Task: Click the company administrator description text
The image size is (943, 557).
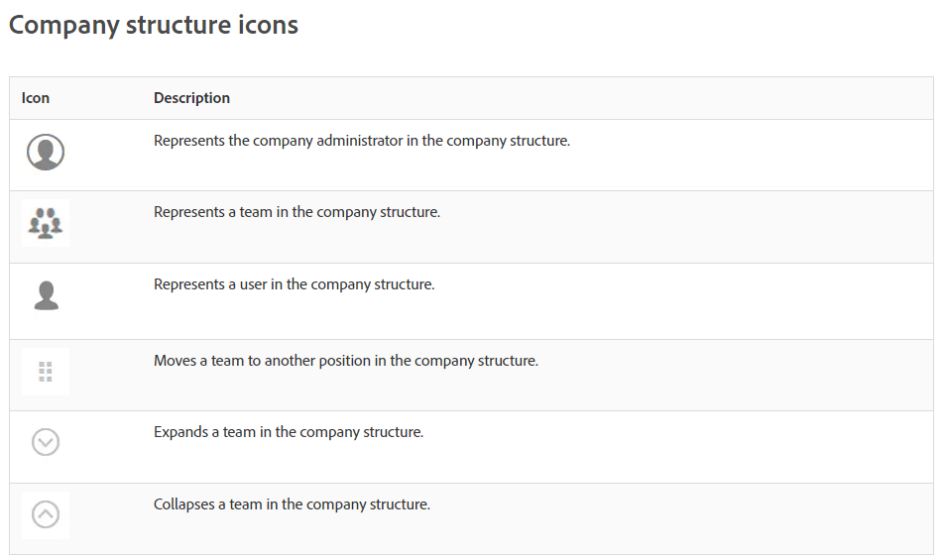Action: (362, 141)
